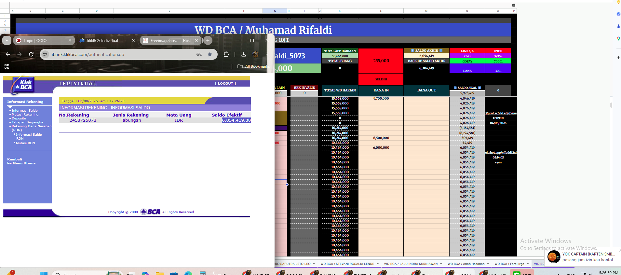The height and width of the screenshot is (275, 621).
Task: Select the red 255,000 selisih cell
Action: 381,61
